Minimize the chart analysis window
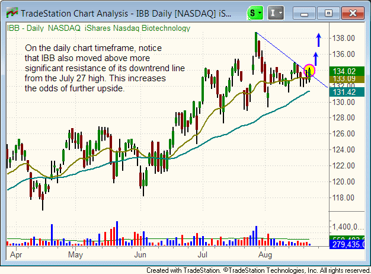Screen dimensions: 371x274 tap(304, 13)
